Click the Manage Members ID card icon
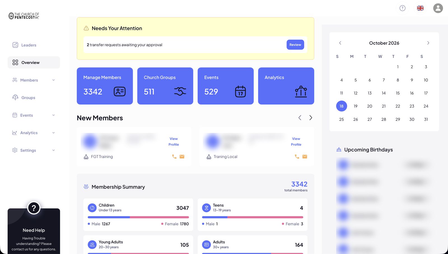The width and height of the screenshot is (448, 254). pos(120,91)
